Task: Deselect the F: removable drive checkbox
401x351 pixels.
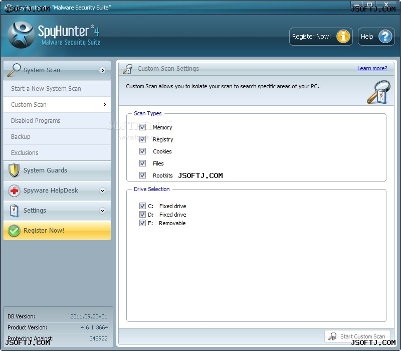Action: click(x=142, y=223)
